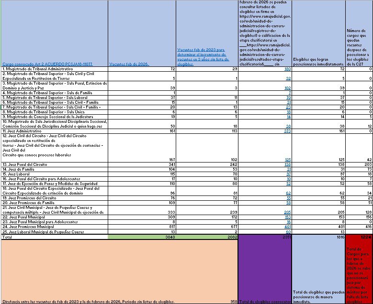The width and height of the screenshot is (373, 304).
Task: Select the 'Direfencia entre las vacantes de feb de 2023' text
Action: coord(88,302)
